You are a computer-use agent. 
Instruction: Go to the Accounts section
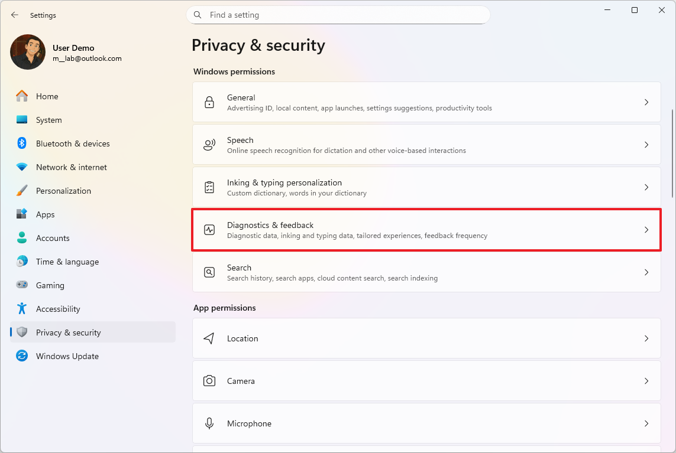[53, 238]
